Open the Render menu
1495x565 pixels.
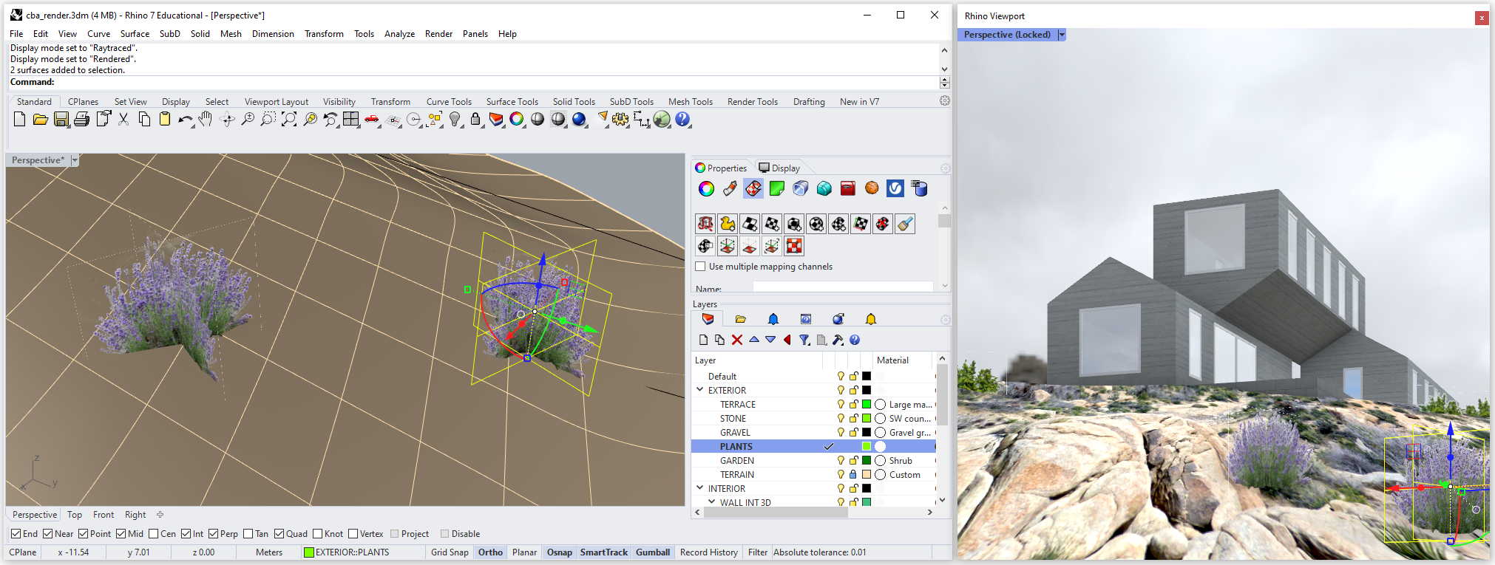point(438,34)
